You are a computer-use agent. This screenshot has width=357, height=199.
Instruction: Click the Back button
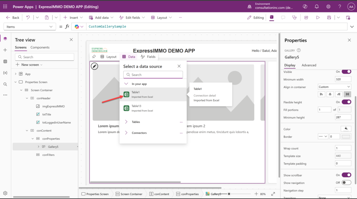click(13, 17)
